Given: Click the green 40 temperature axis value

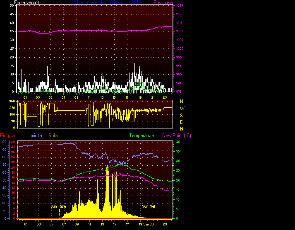Looking at the screenshot, I should (178, 142).
